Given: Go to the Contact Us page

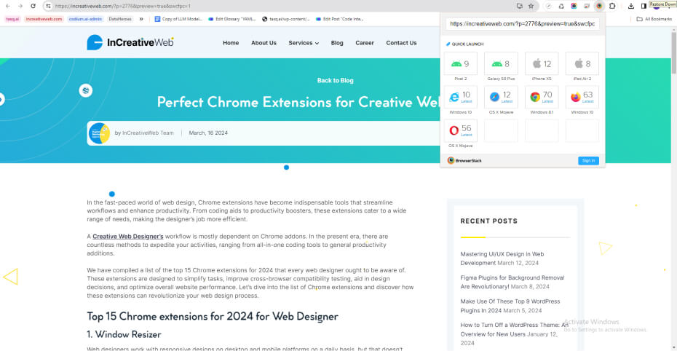Looking at the screenshot, I should (x=401, y=43).
